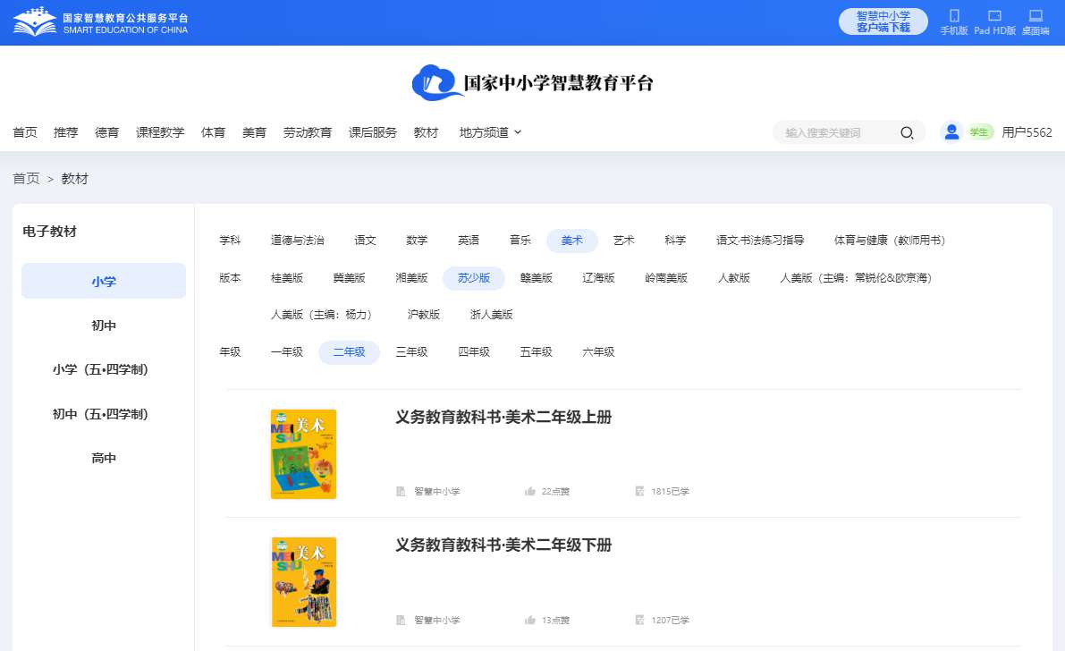Viewport: 1065px width, 651px height.
Task: Click the user avatar icon
Action: coord(951,131)
